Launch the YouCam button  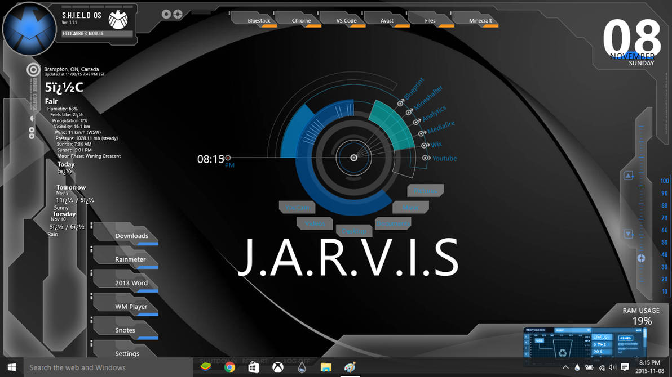tap(297, 207)
